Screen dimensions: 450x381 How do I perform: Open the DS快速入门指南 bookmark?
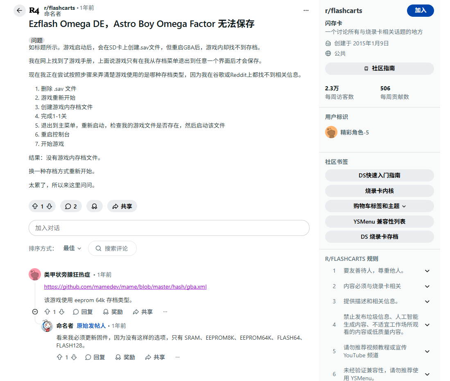tap(379, 175)
